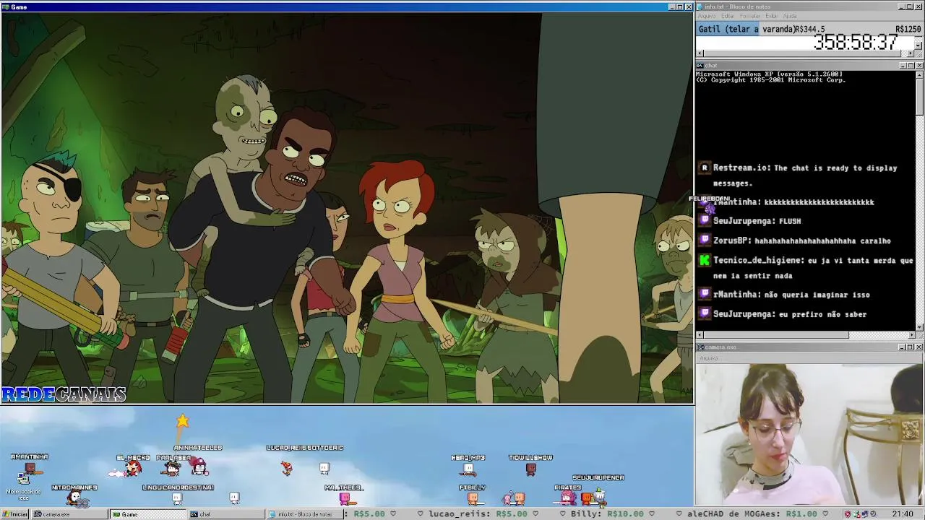Screen dimensions: 925x520
Task: Click the EL_MECKO red avatar
Action: (x=133, y=468)
